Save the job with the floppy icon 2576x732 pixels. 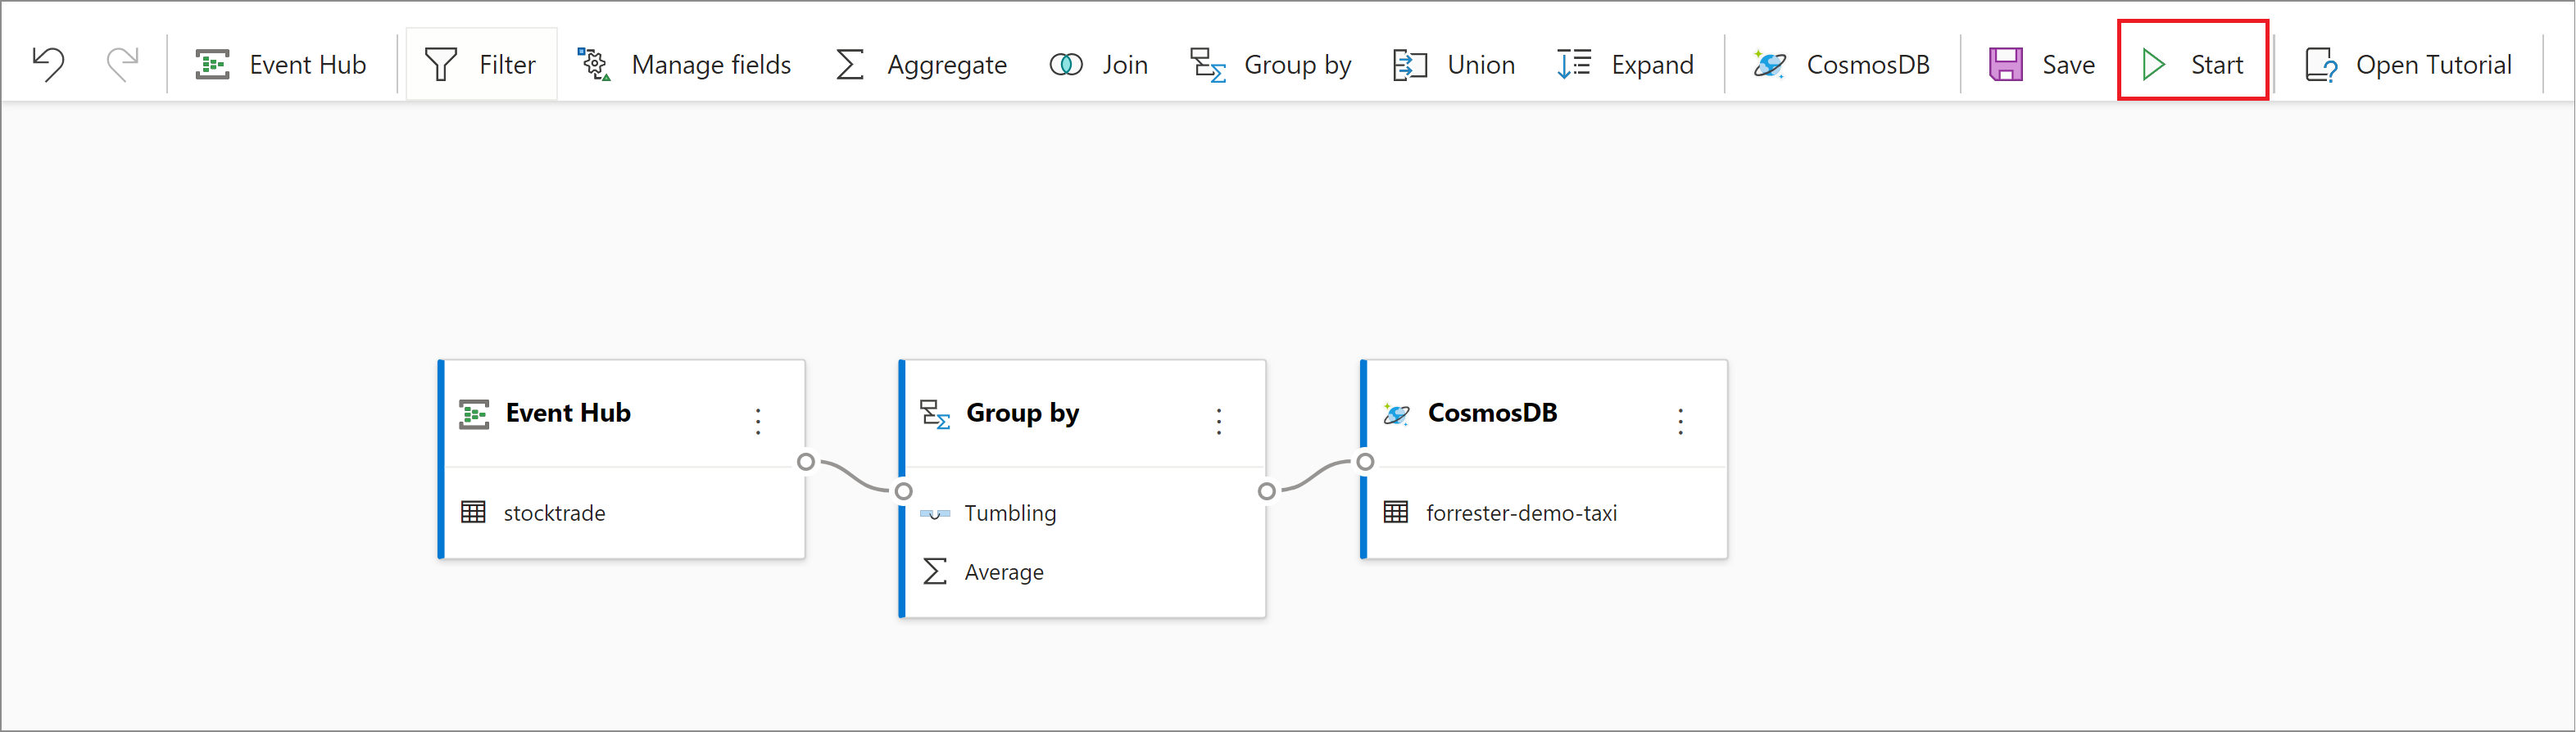pyautogui.click(x=2041, y=65)
